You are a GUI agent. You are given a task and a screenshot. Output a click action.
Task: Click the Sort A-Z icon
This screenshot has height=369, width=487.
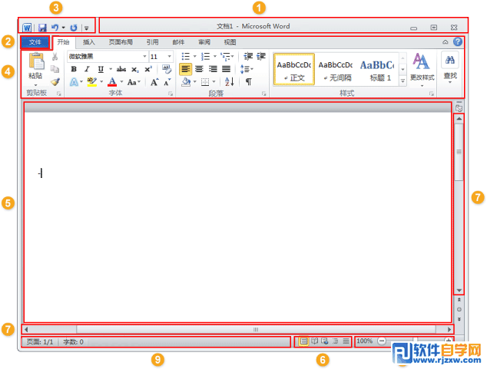click(x=229, y=82)
